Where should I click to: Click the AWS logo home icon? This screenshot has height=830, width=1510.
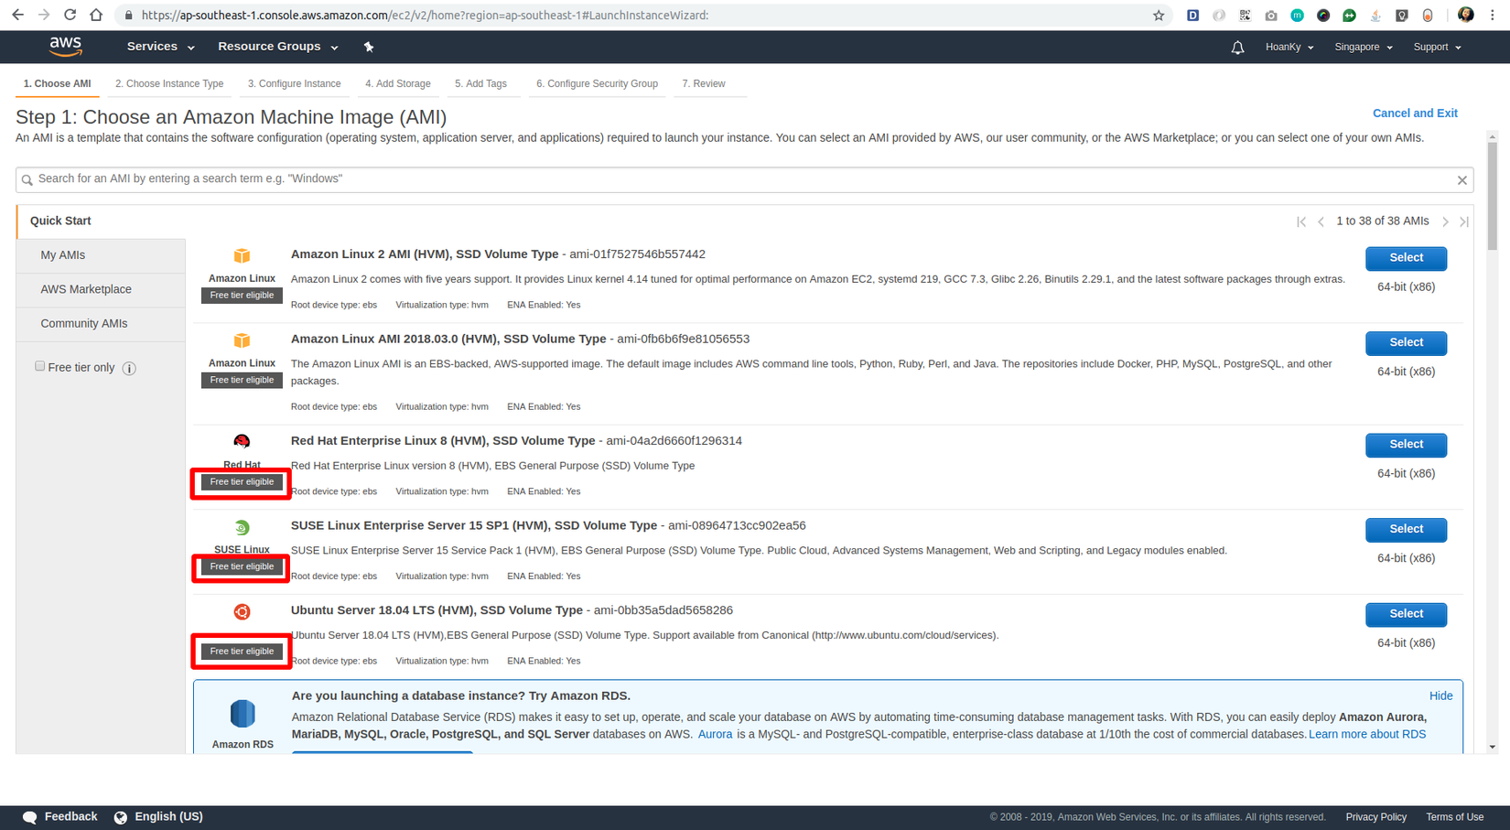66,46
